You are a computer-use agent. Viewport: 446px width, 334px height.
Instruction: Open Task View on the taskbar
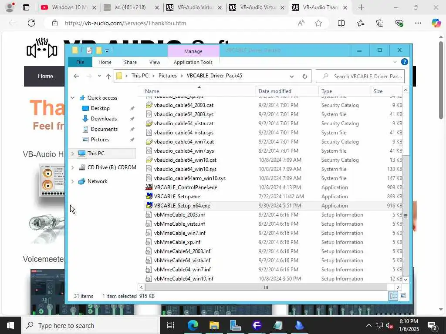[x=170, y=325]
